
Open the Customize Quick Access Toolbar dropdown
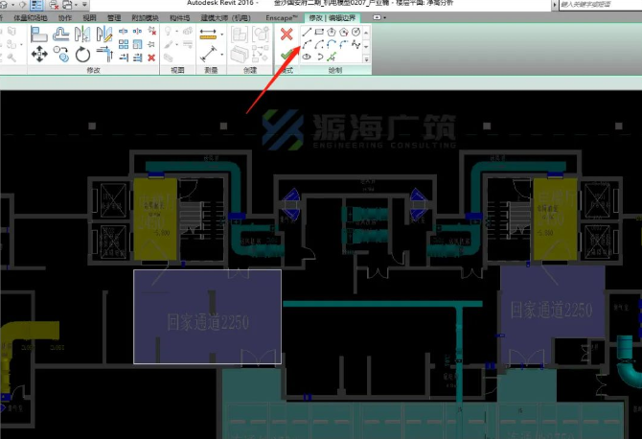[x=84, y=5]
